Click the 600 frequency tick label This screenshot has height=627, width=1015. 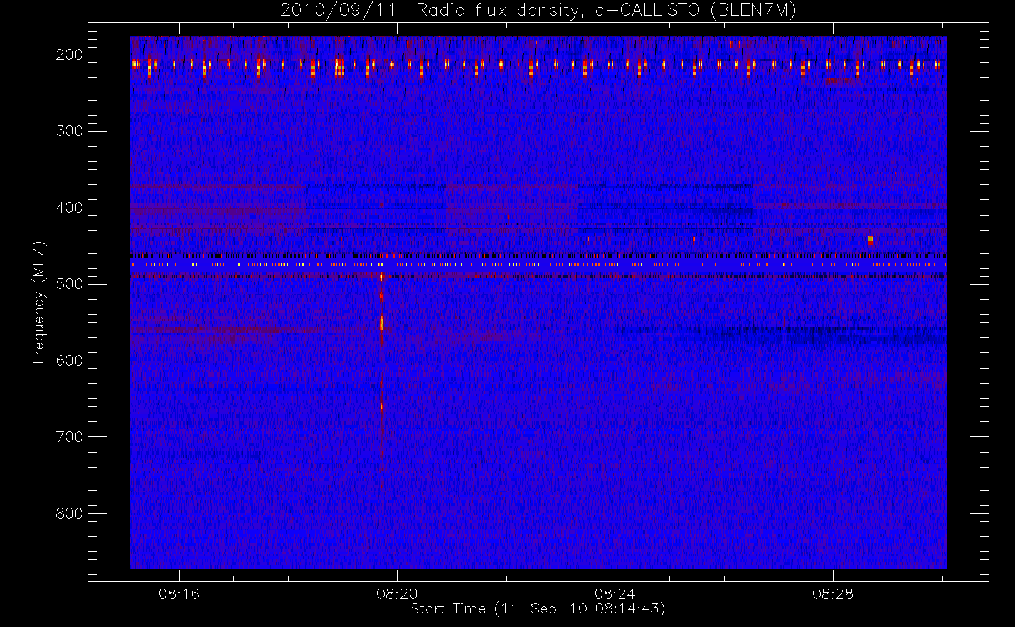point(70,361)
